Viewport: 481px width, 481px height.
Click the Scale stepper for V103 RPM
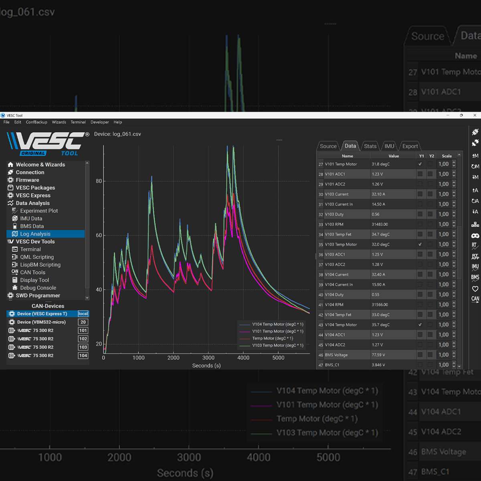coord(454,224)
